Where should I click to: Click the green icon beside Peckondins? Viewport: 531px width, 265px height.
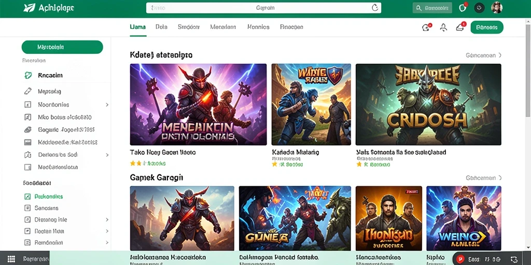(28, 196)
